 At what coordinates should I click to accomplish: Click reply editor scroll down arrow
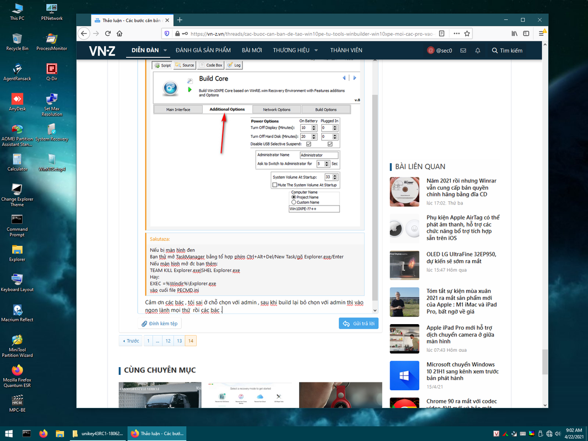click(375, 310)
